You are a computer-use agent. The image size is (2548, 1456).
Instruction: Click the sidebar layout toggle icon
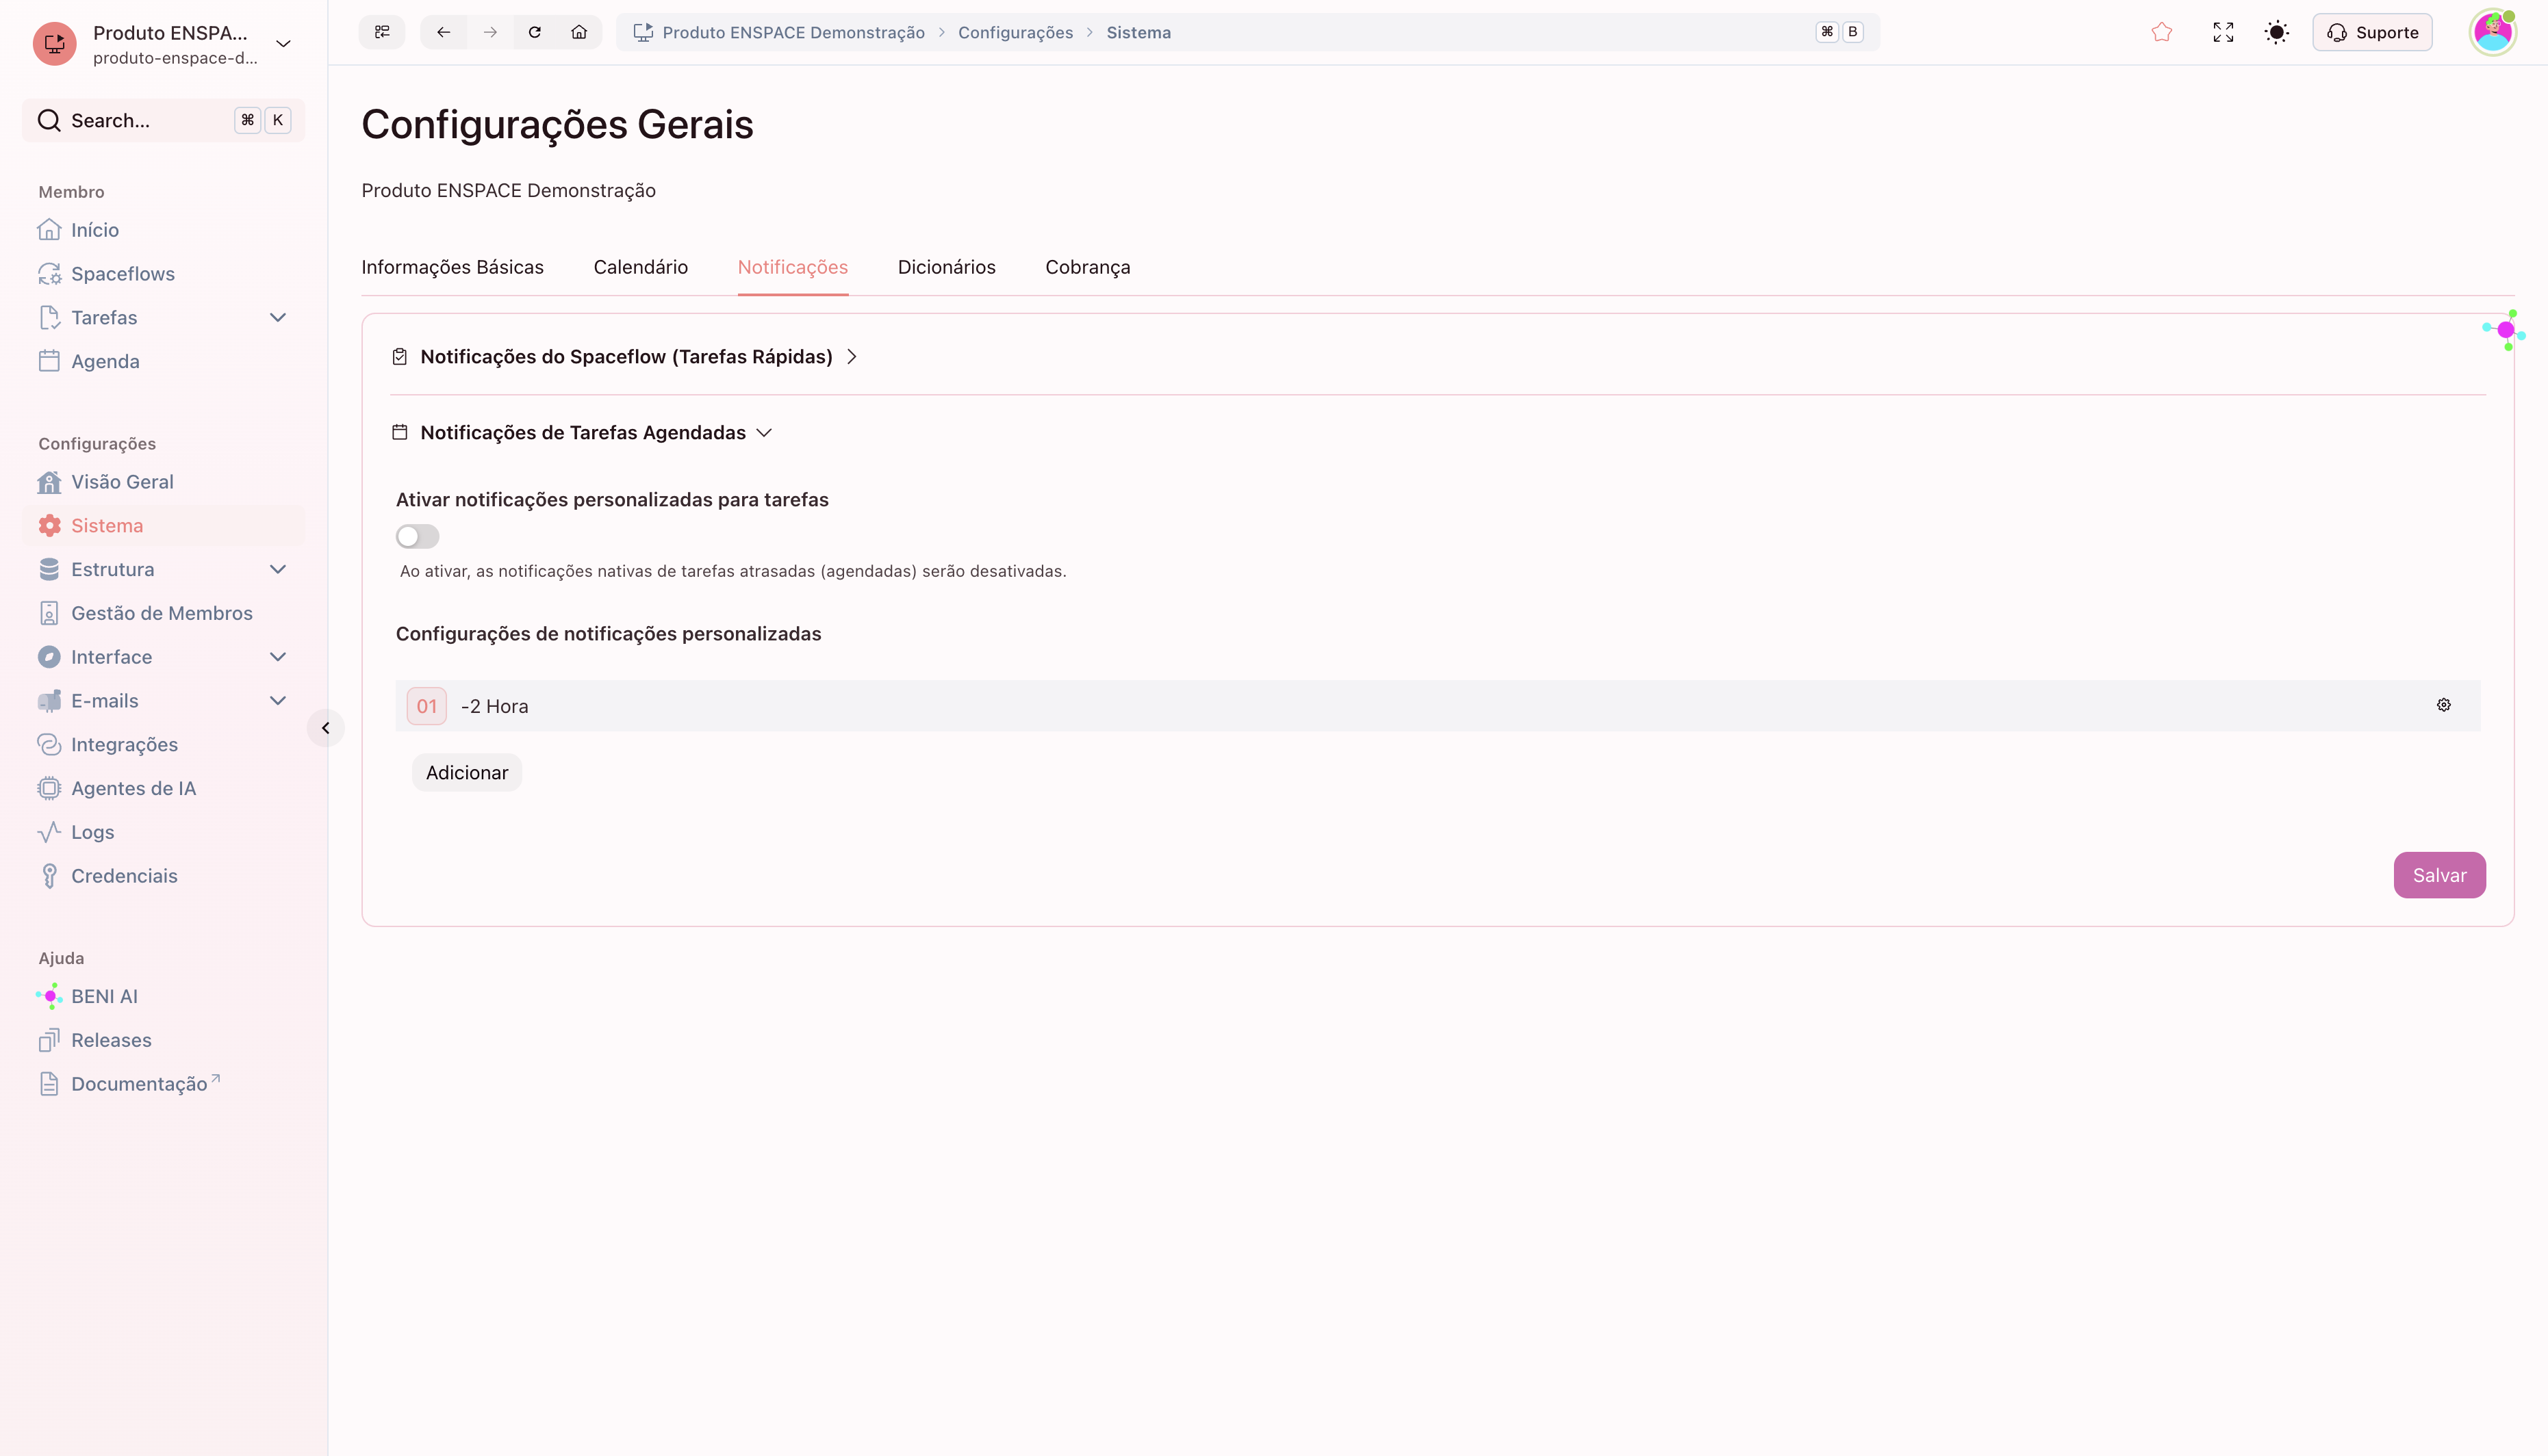pos(382,32)
